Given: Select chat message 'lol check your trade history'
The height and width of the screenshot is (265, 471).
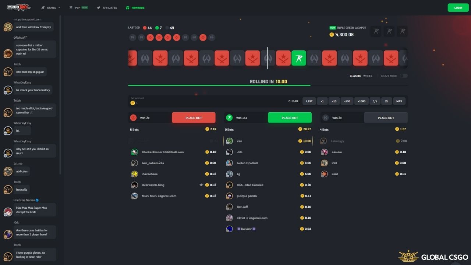Looking at the screenshot, I should point(33,90).
